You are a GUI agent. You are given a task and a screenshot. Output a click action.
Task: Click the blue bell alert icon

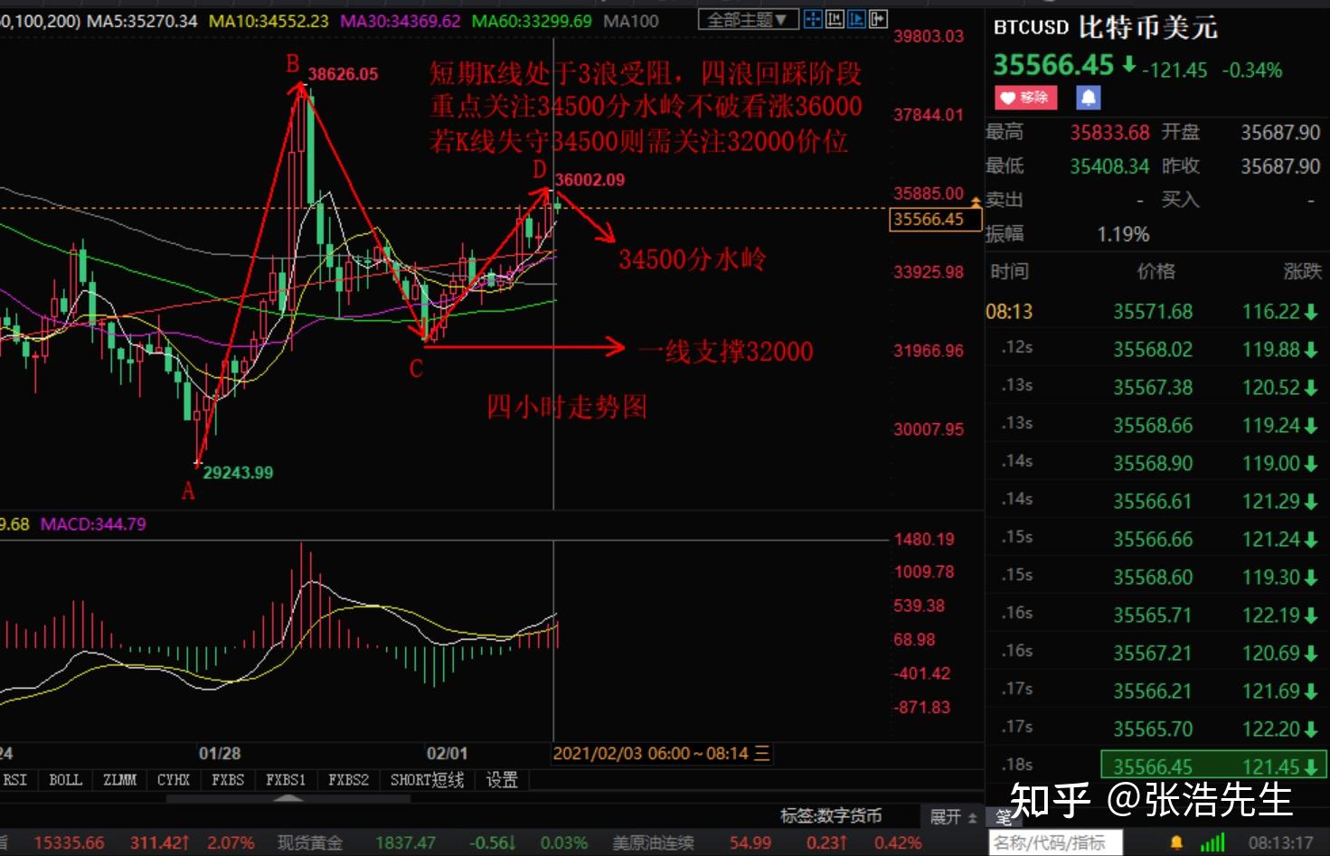click(1088, 98)
